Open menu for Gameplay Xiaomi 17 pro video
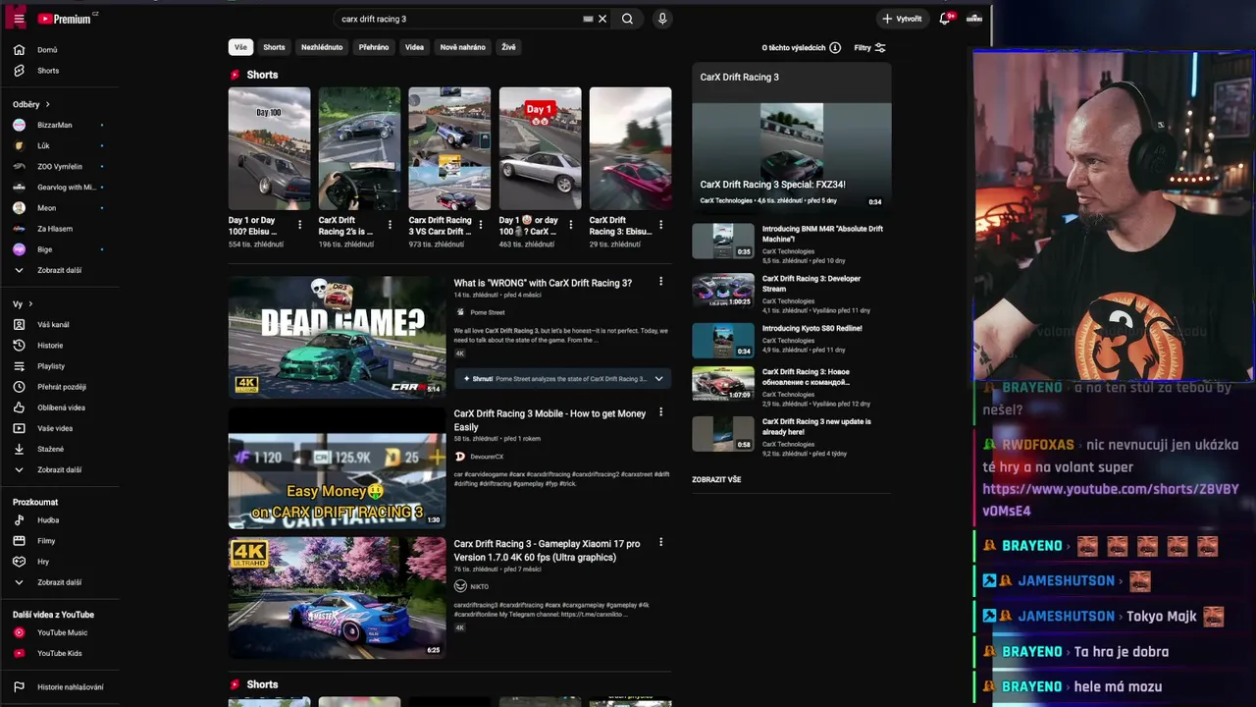The width and height of the screenshot is (1256, 707). (660, 542)
